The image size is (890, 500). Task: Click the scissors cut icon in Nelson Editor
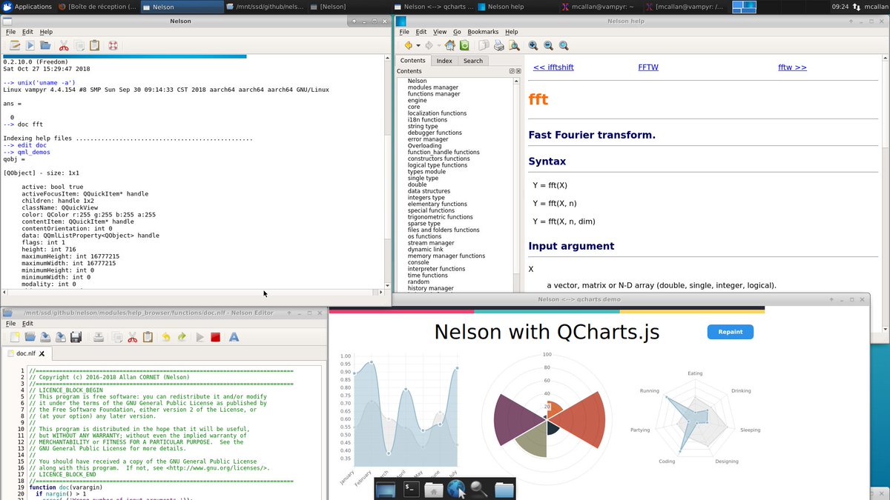click(x=132, y=337)
